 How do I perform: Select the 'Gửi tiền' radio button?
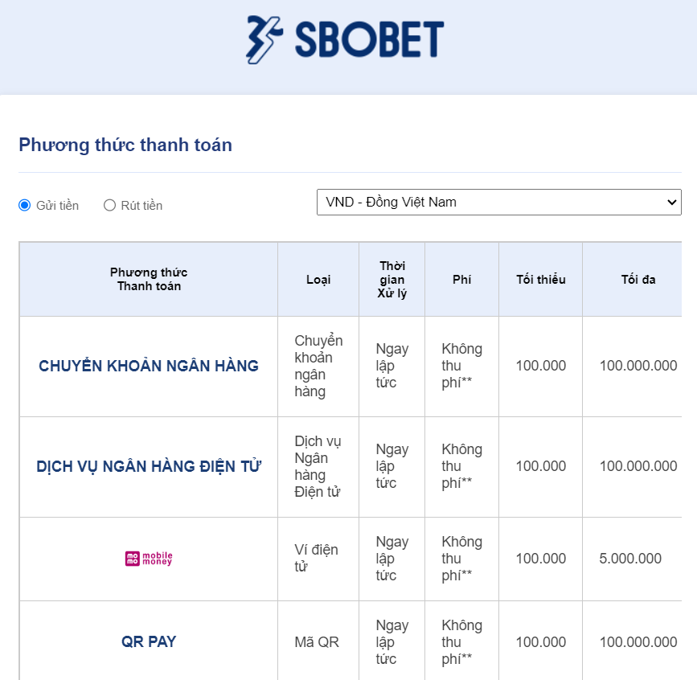[x=25, y=205]
